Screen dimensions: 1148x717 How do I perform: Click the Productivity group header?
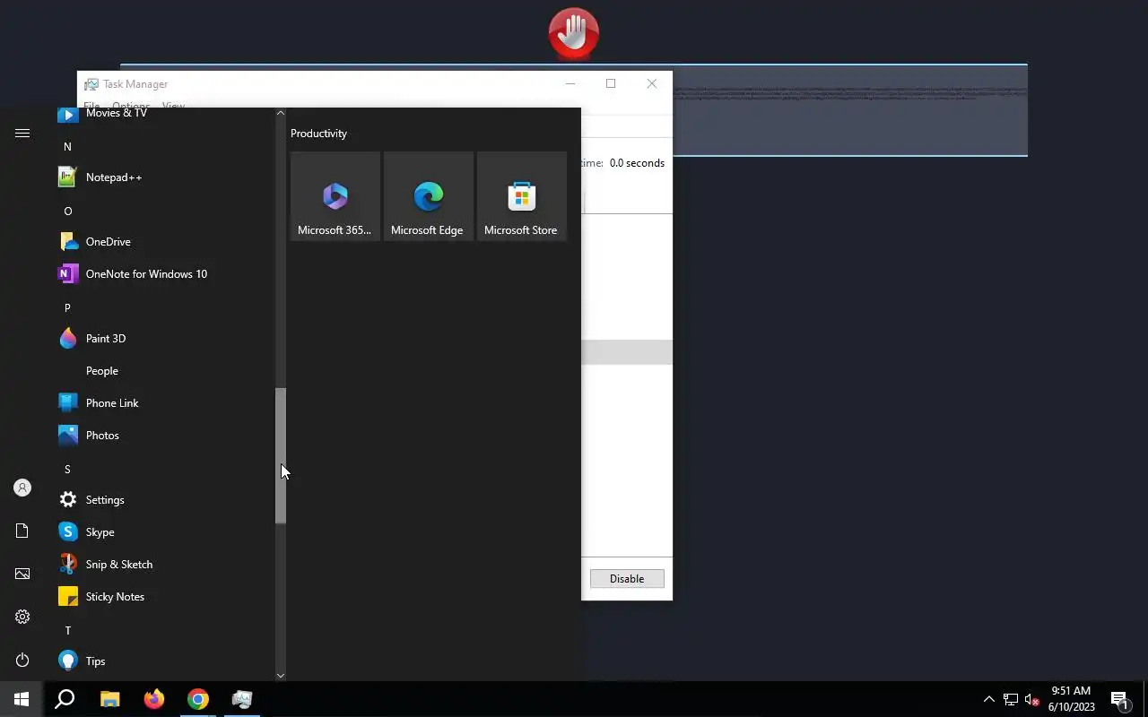(318, 134)
